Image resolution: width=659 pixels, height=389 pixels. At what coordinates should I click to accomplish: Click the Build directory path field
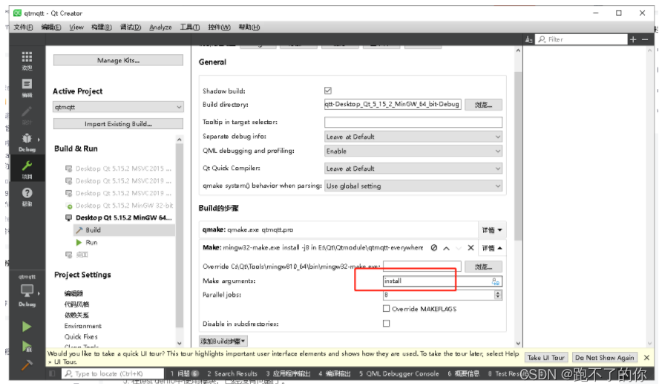coord(393,104)
